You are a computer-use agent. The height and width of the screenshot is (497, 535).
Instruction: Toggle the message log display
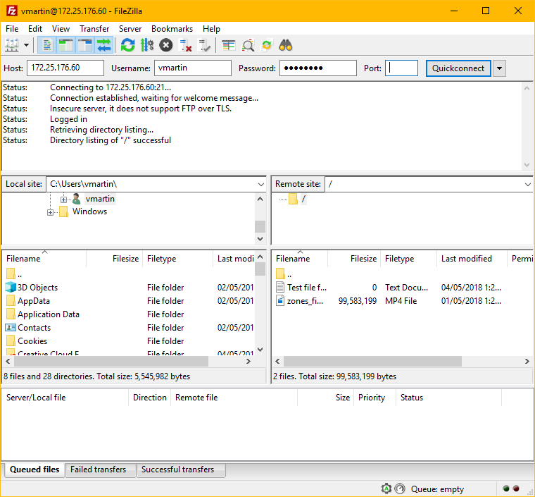(47, 45)
